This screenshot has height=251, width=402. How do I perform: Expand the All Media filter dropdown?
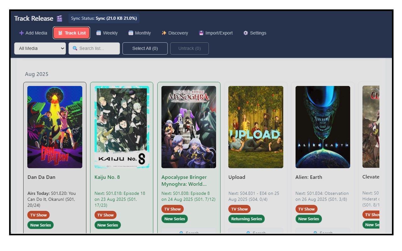[40, 48]
